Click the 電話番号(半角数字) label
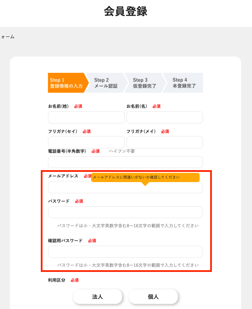This screenshot has height=309, width=252. [x=67, y=151]
